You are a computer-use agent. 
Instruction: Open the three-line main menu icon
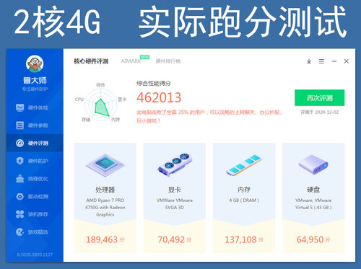(x=321, y=61)
